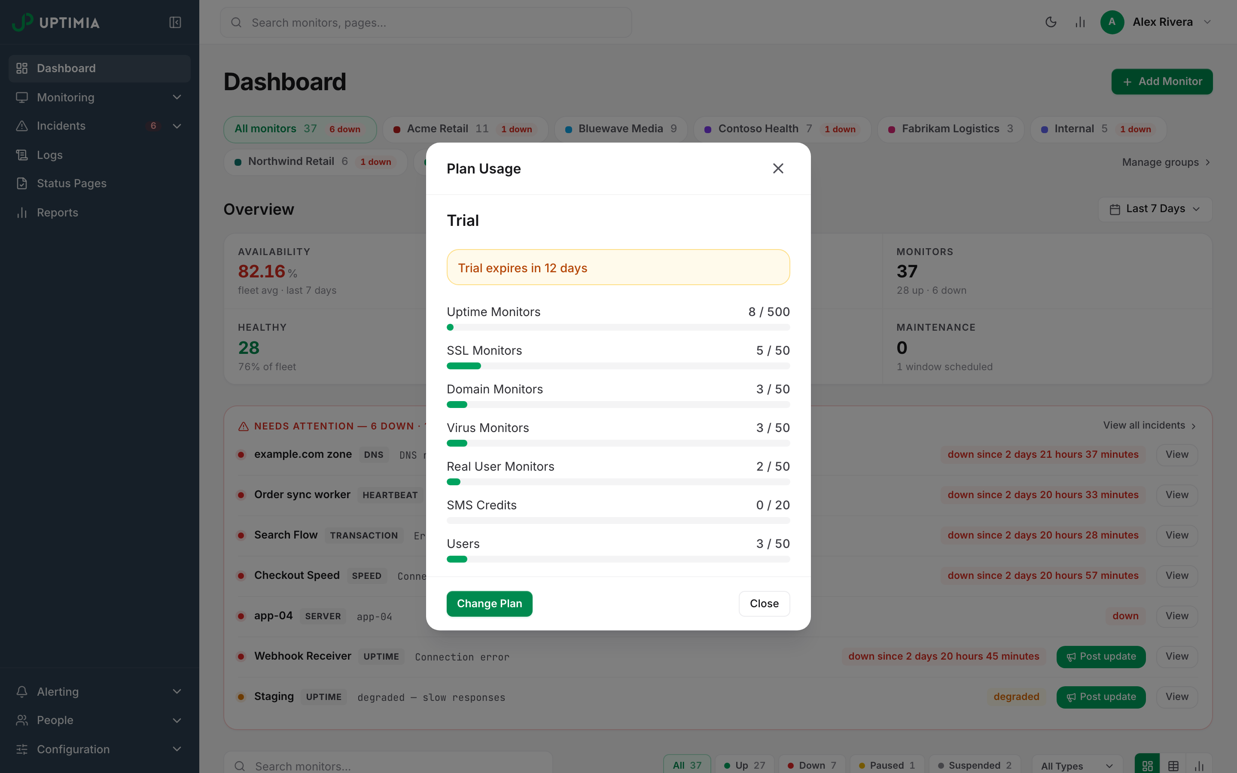Open the Manage groups link
The height and width of the screenshot is (773, 1237).
click(x=1167, y=163)
